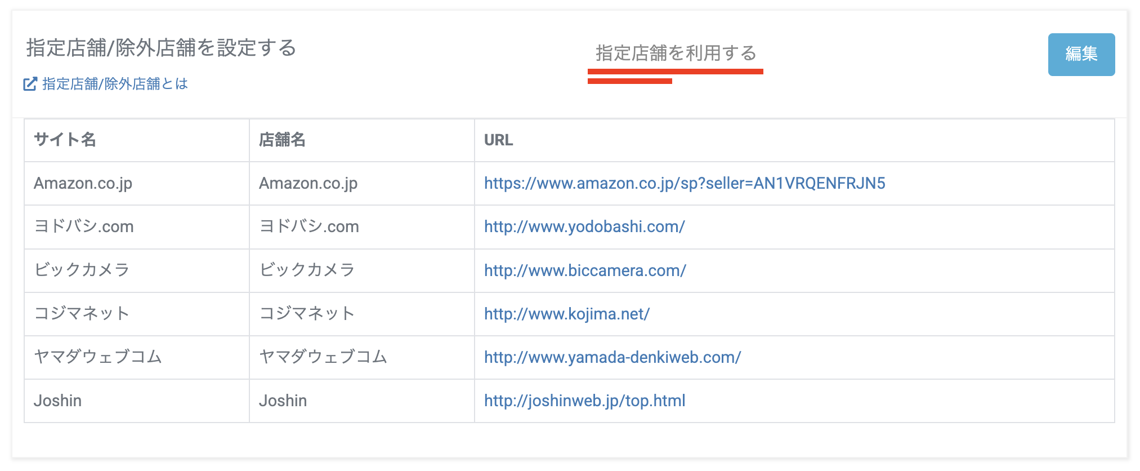This screenshot has height=471, width=1140.
Task: Click Joshin in the 店舗名 column
Action: pyautogui.click(x=283, y=401)
